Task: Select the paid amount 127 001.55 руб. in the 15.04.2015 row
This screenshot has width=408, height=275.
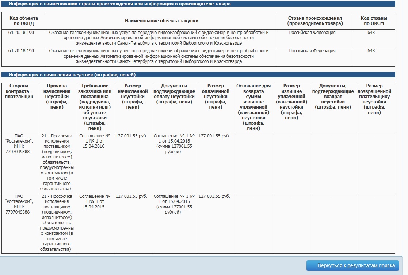Action: [214, 196]
